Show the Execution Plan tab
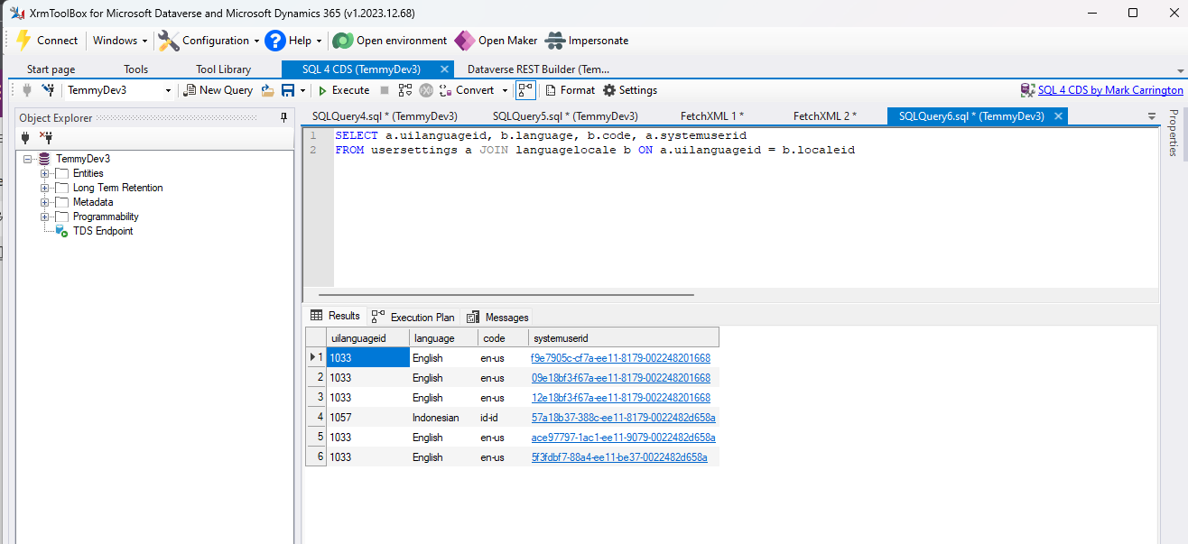Image resolution: width=1188 pixels, height=544 pixels. click(x=413, y=317)
